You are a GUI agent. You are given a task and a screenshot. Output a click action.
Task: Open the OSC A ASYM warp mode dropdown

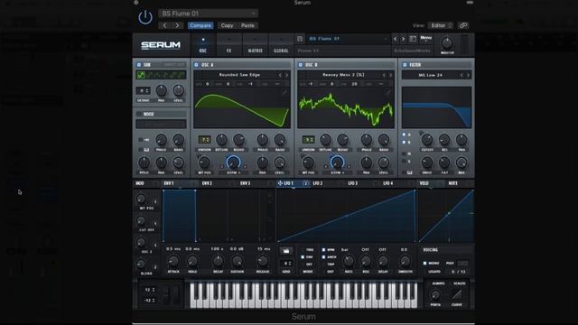(x=234, y=172)
